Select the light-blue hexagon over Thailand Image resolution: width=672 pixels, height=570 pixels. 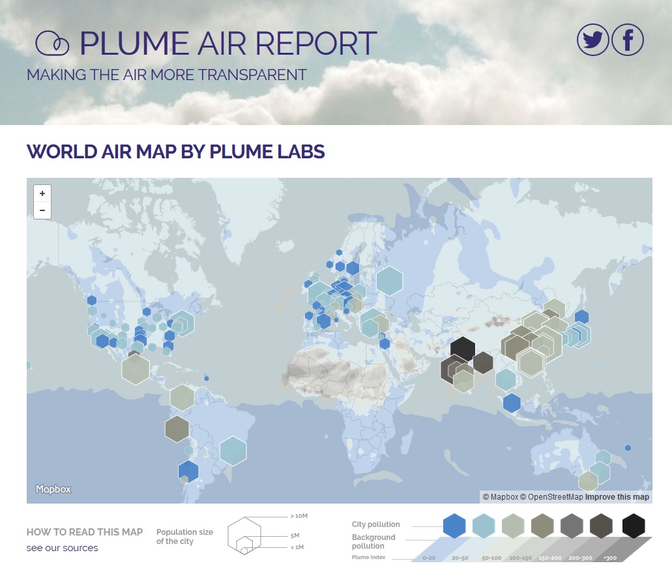pyautogui.click(x=506, y=379)
